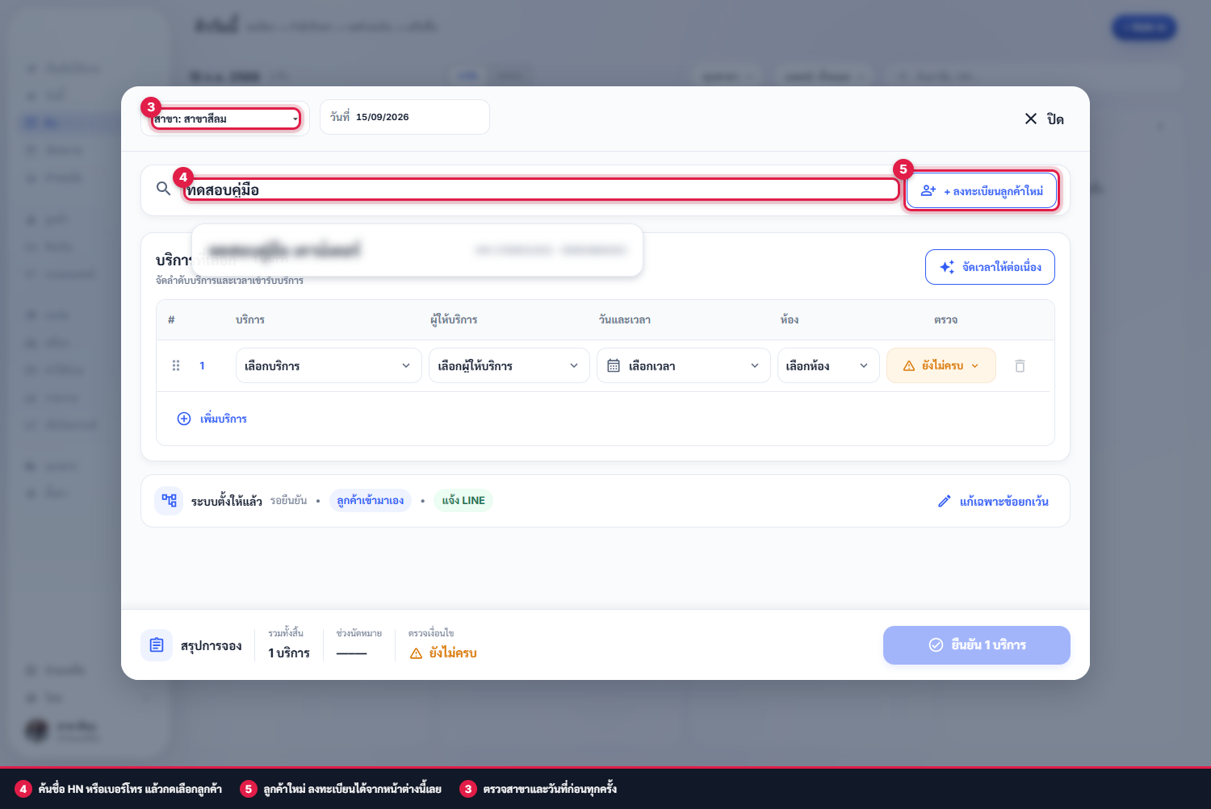Click the customer search input field
Viewport: 1211px width, 809px height.
pos(541,190)
